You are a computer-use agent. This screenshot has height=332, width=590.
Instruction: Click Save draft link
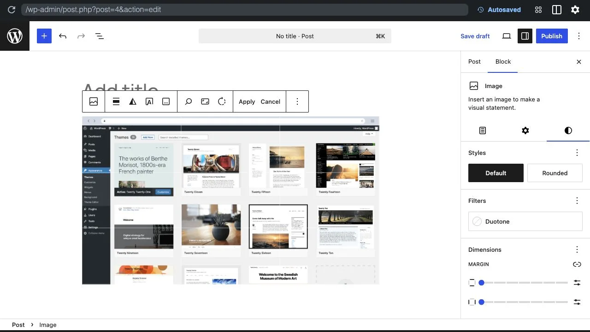click(475, 36)
